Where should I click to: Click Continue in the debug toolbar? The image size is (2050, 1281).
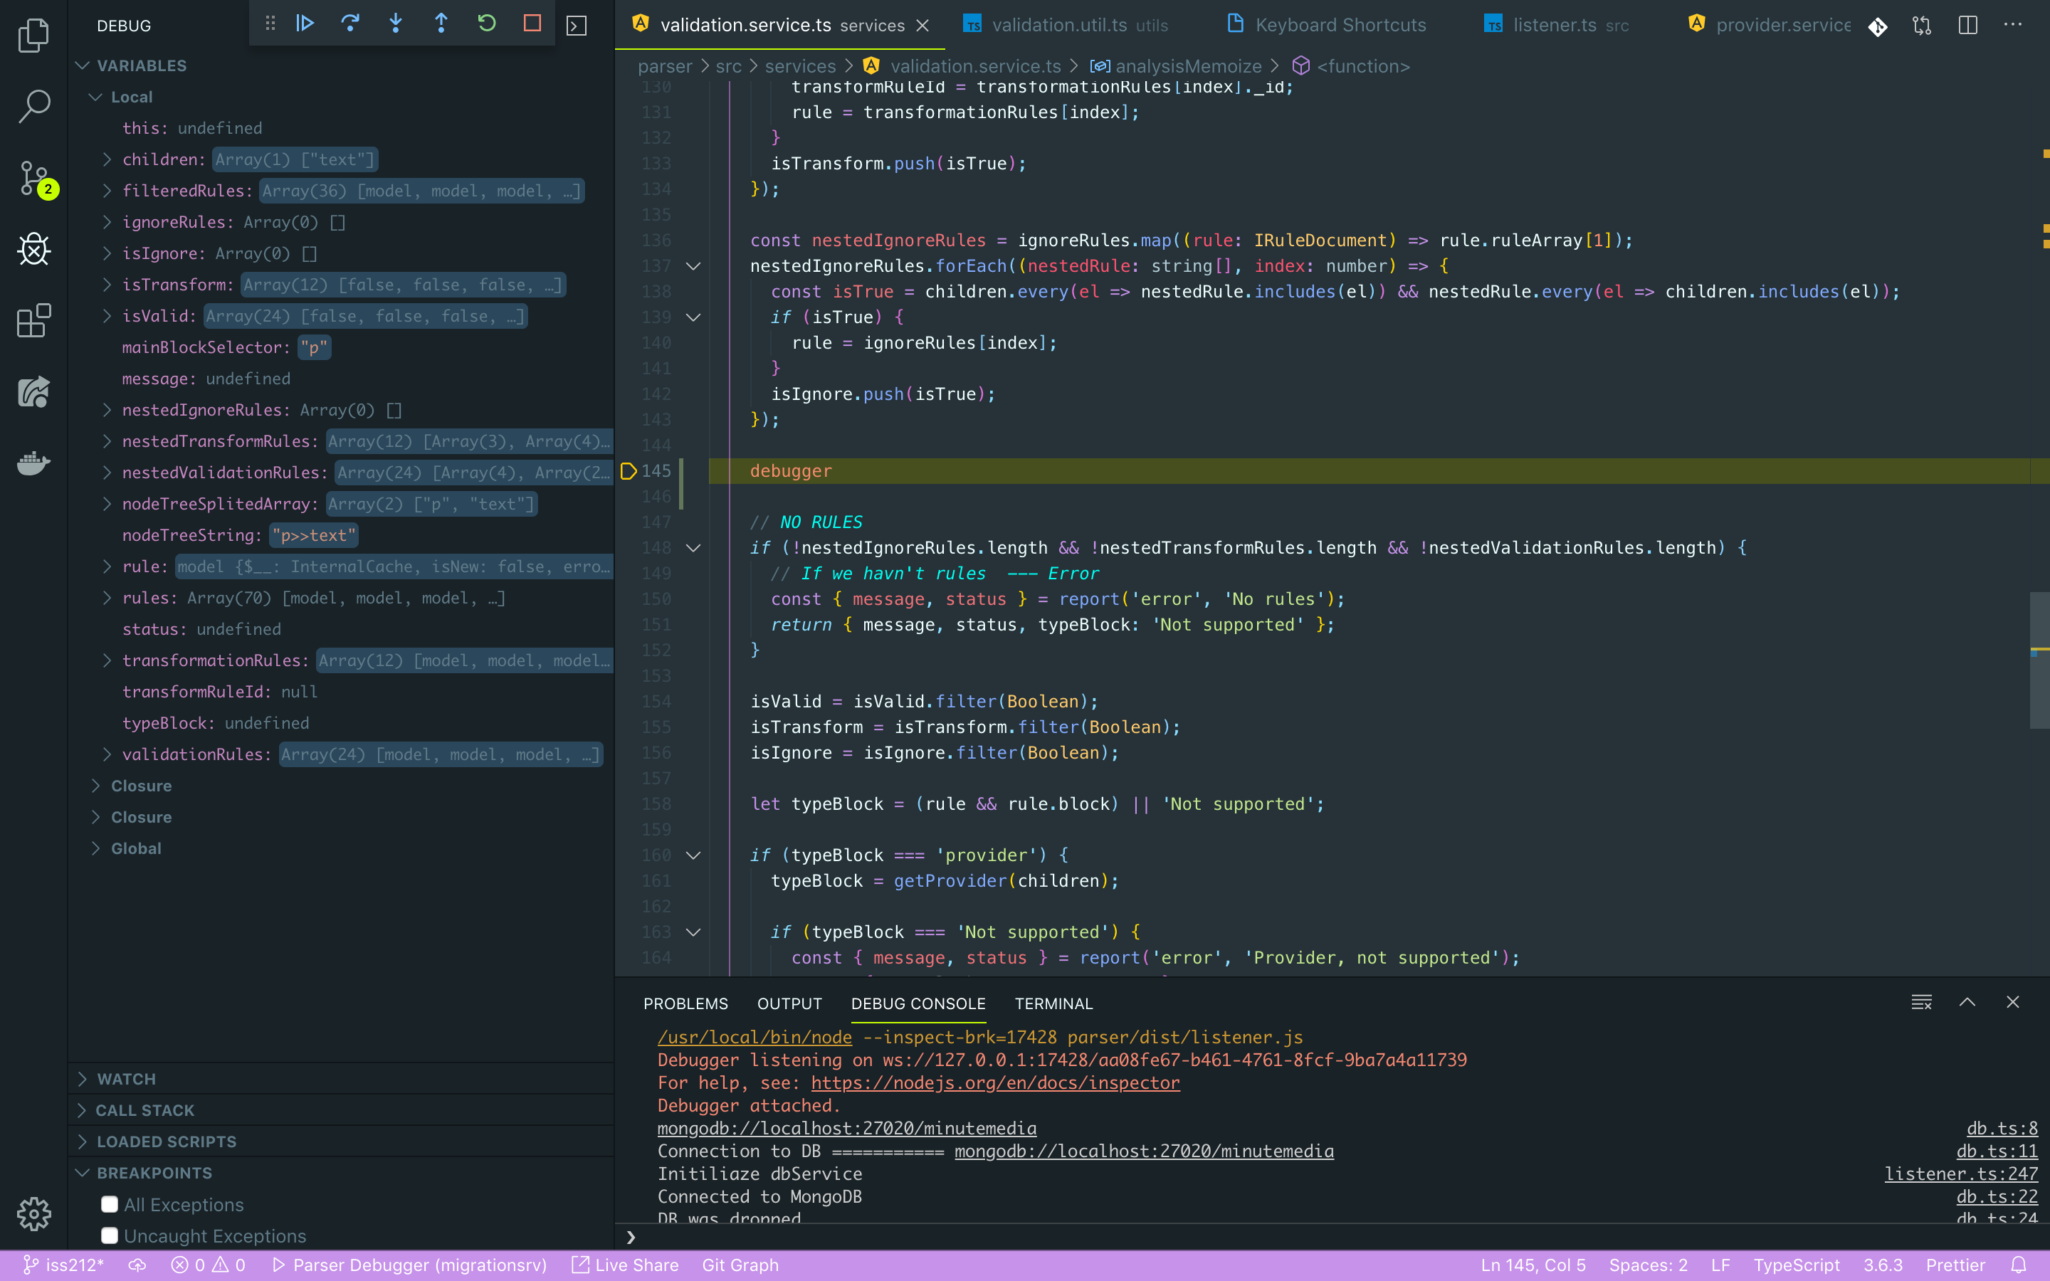[305, 23]
